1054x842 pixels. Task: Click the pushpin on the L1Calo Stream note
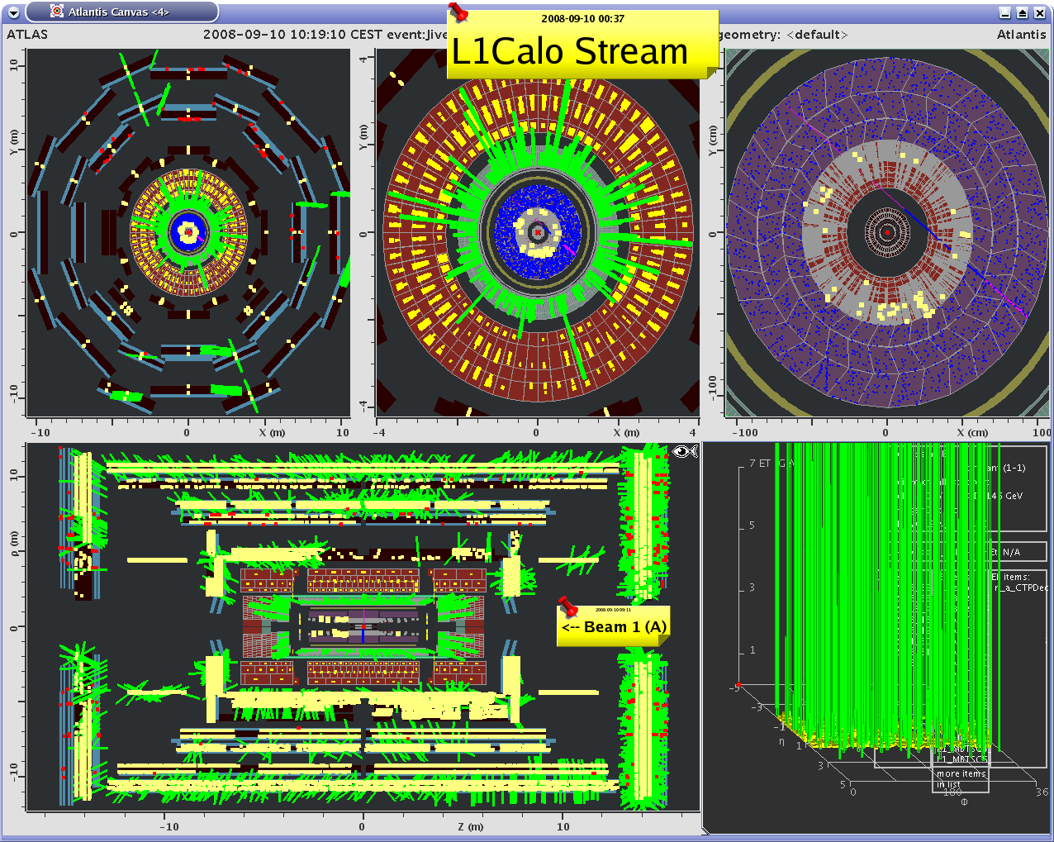tap(458, 12)
